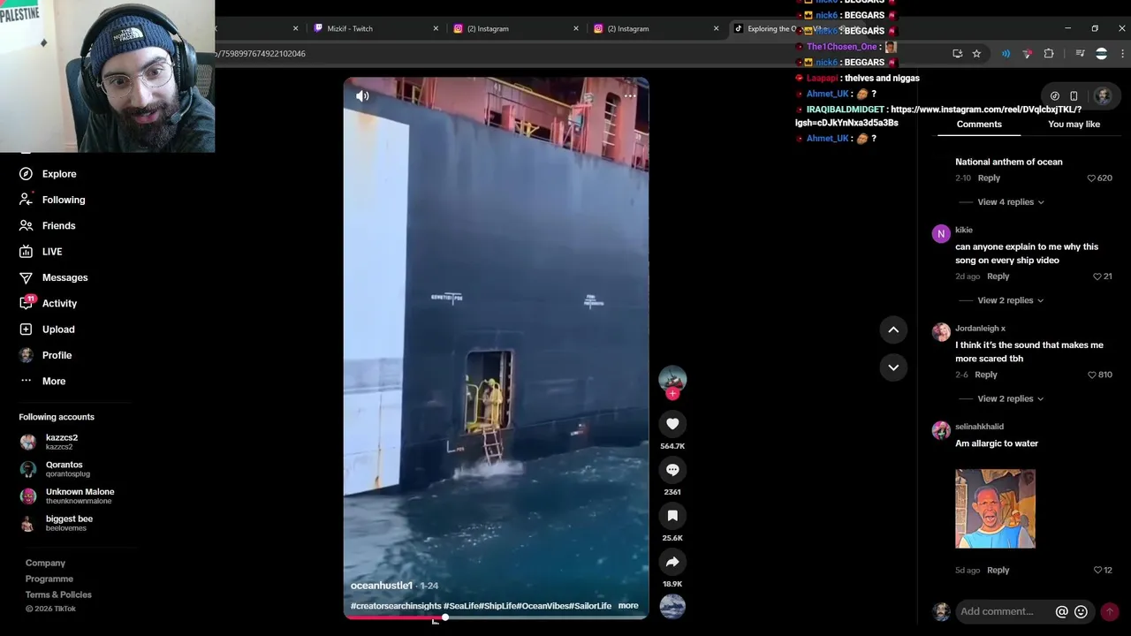The image size is (1131, 636).
Task: Post comment with the red arrow button
Action: (x=1110, y=611)
